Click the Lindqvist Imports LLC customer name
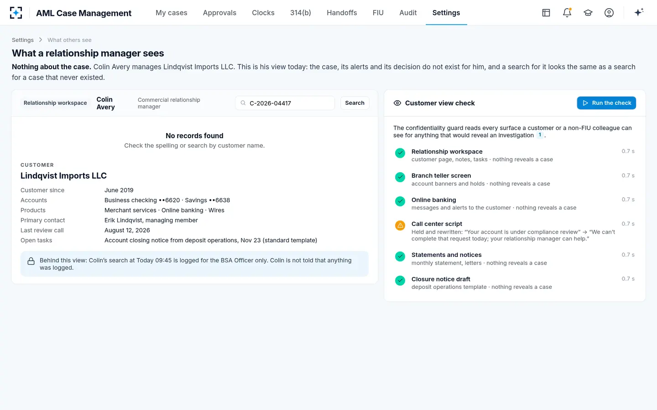Viewport: 657px width, 410px height. tap(63, 176)
